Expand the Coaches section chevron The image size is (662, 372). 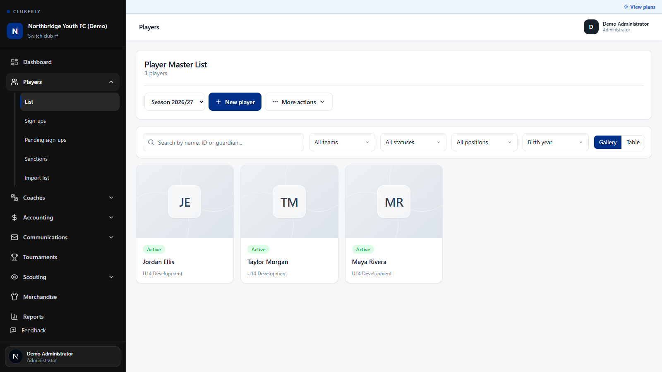111,198
